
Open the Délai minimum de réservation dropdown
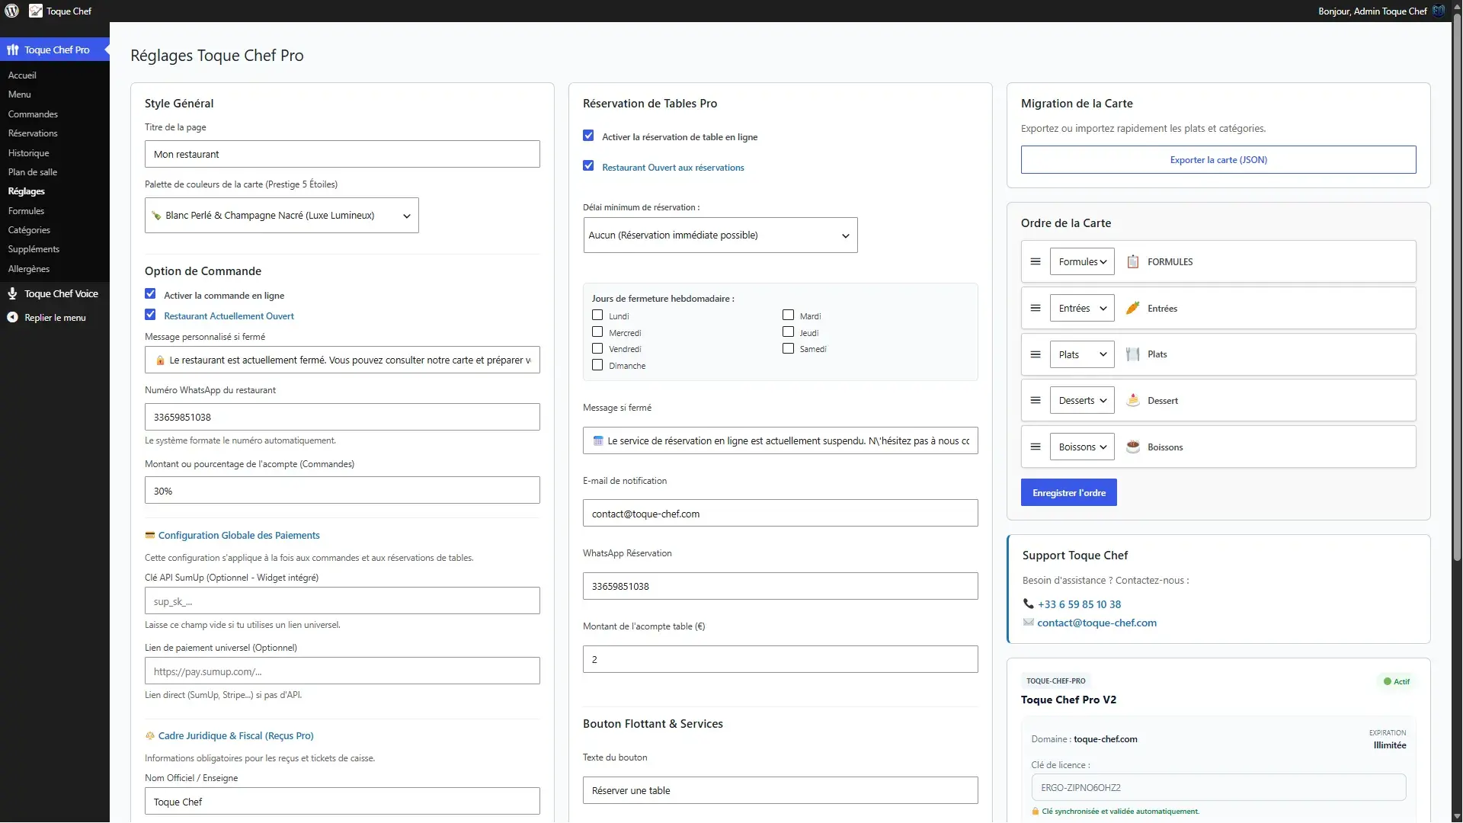(720, 235)
